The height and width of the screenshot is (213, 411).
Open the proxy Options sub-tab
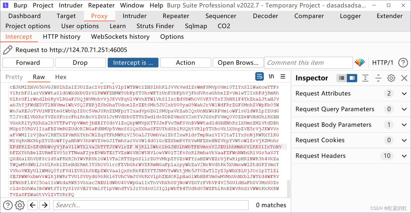click(x=172, y=37)
